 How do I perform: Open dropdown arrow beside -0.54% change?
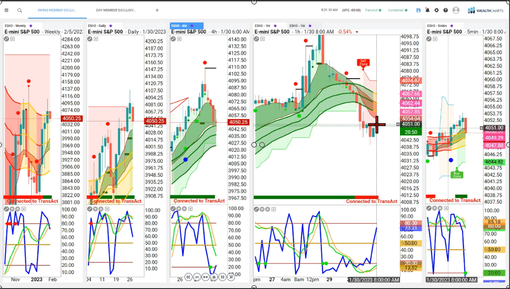pyautogui.click(x=357, y=32)
